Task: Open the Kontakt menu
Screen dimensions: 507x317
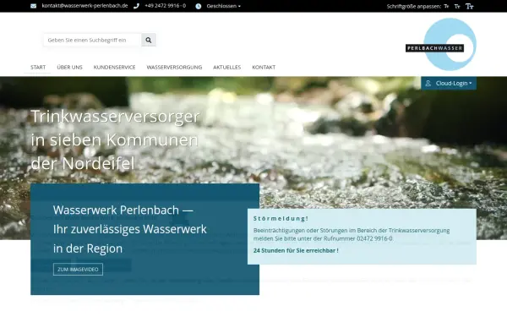Action: coord(264,68)
